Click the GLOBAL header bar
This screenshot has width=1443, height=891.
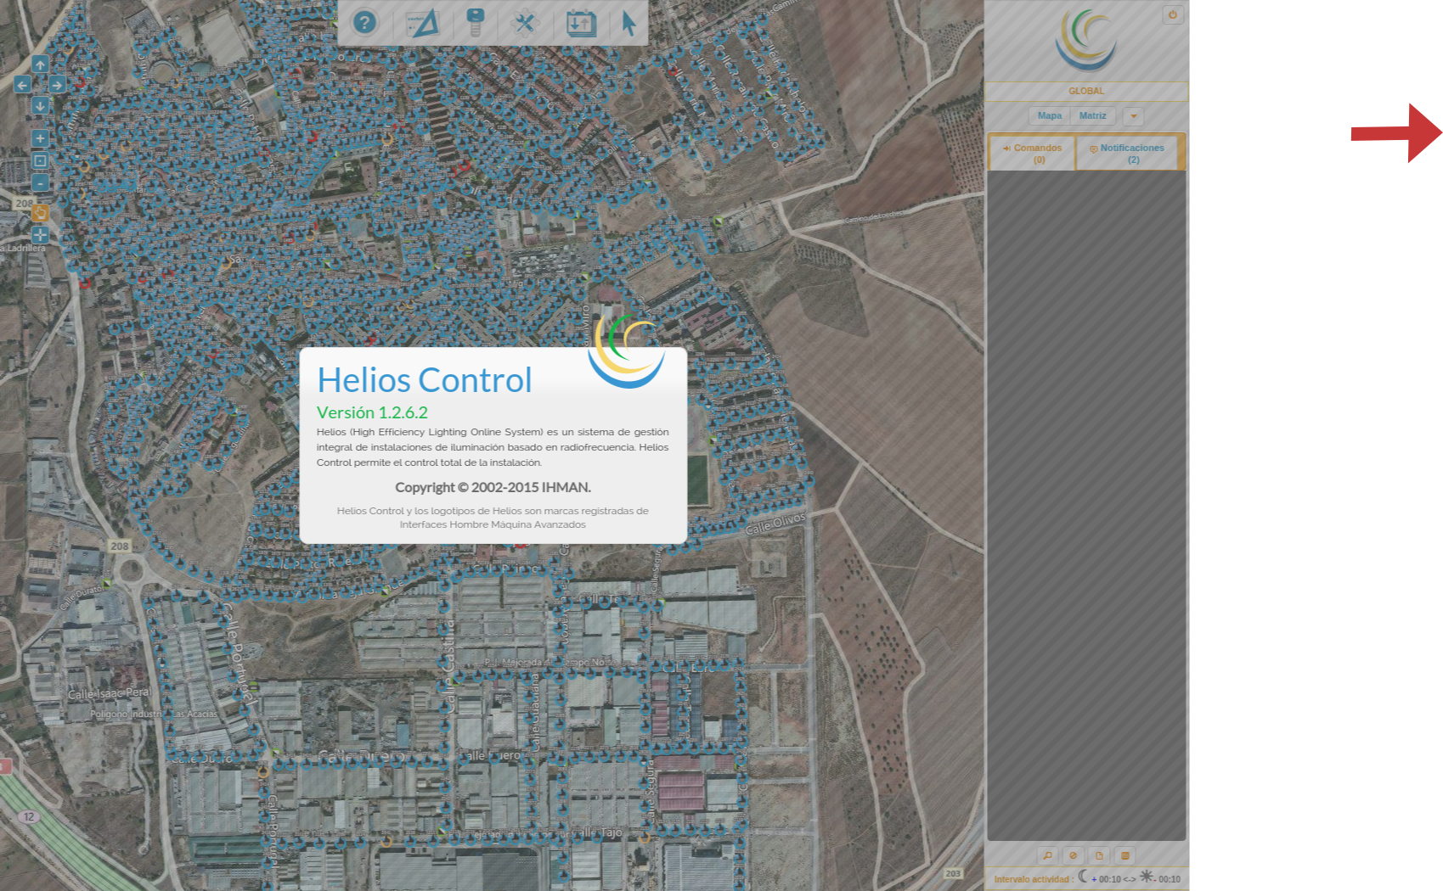click(x=1086, y=91)
